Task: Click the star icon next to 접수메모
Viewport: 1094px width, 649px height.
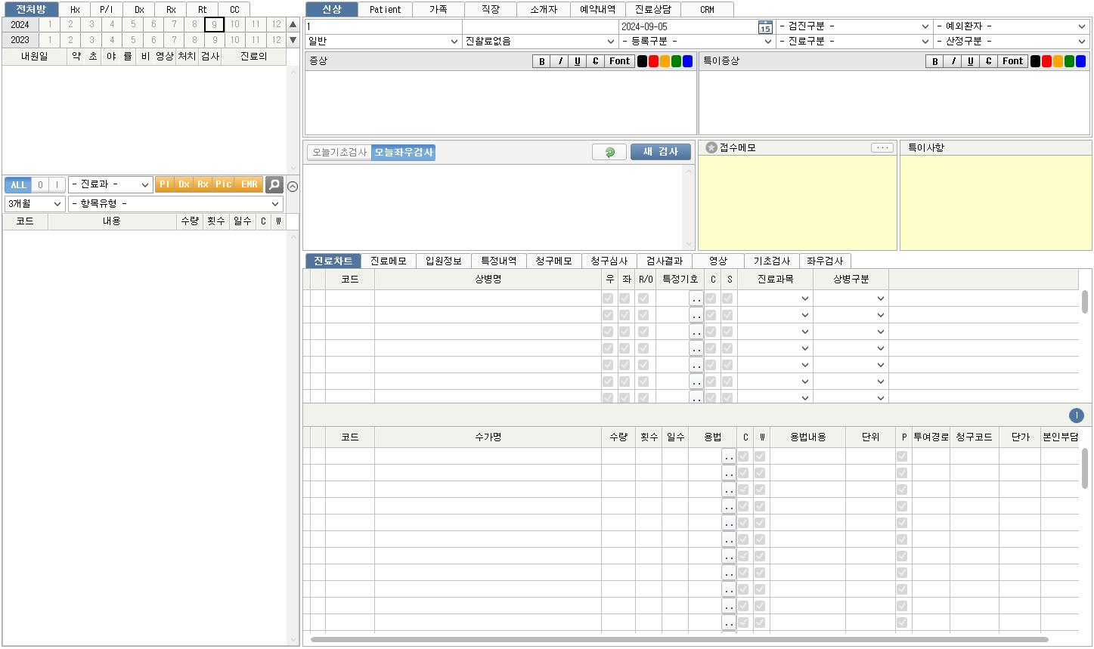Action: pyautogui.click(x=711, y=147)
